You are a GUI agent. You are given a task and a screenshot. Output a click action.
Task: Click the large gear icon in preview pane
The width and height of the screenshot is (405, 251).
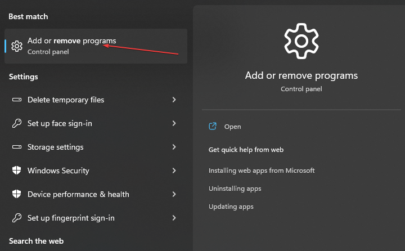point(301,41)
